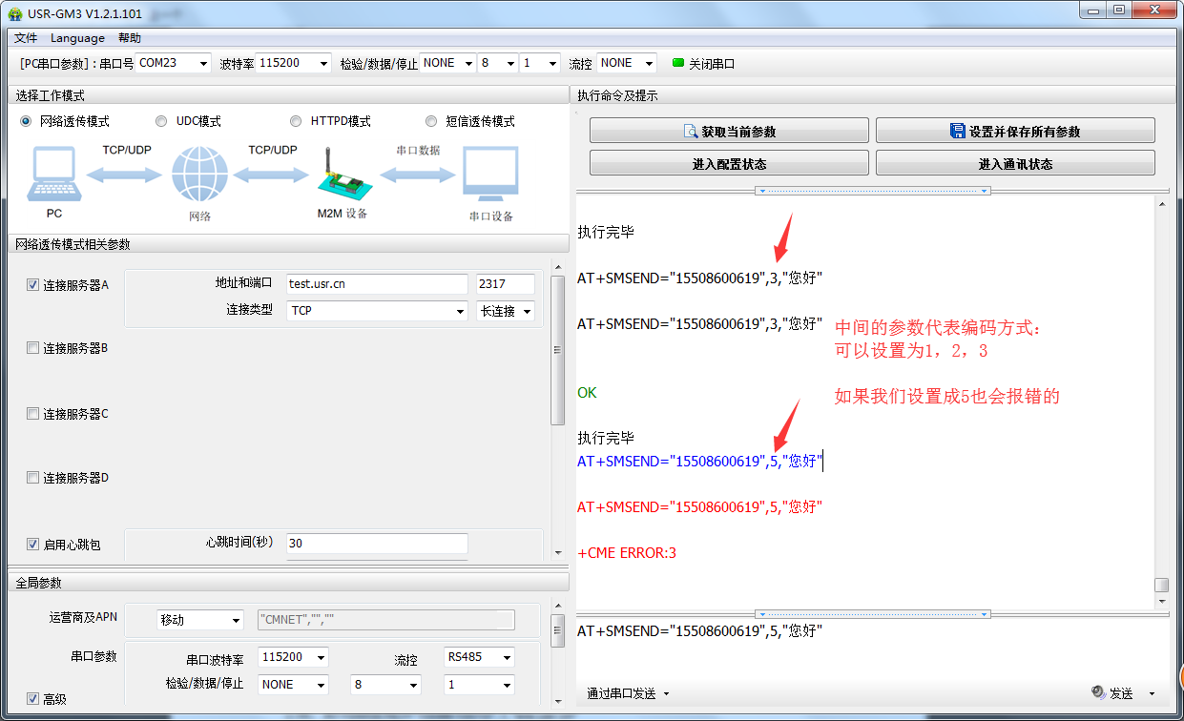The image size is (1184, 721).
Task: Select the UDC模式 radio button
Action: point(161,121)
